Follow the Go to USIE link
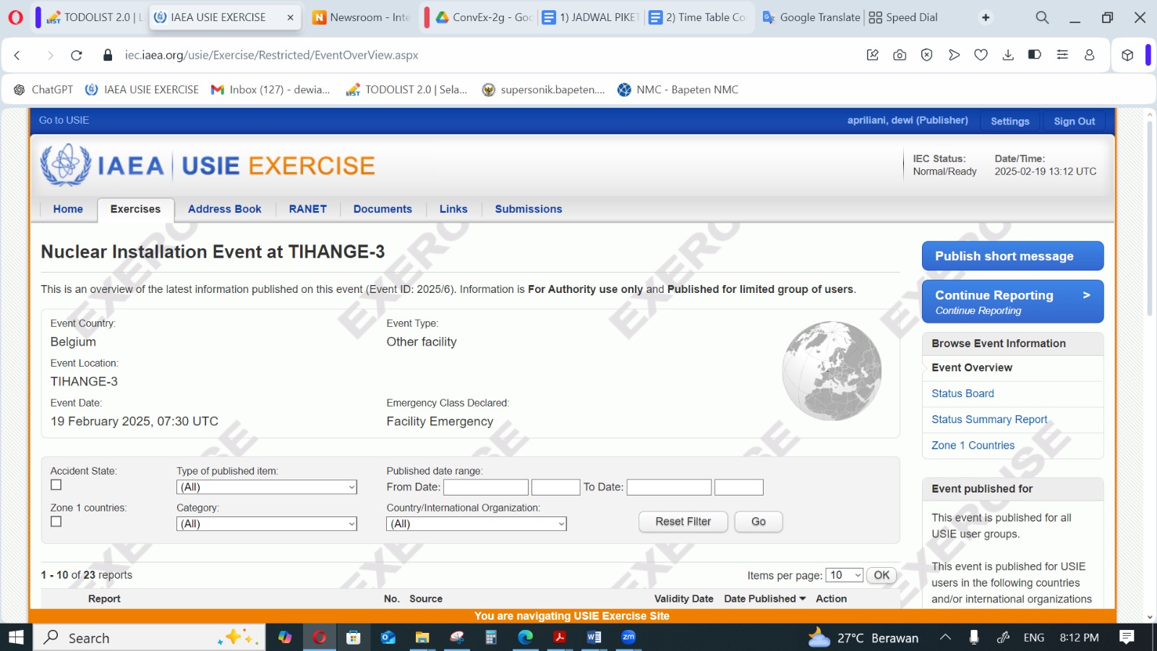Image resolution: width=1157 pixels, height=651 pixels. tap(64, 120)
